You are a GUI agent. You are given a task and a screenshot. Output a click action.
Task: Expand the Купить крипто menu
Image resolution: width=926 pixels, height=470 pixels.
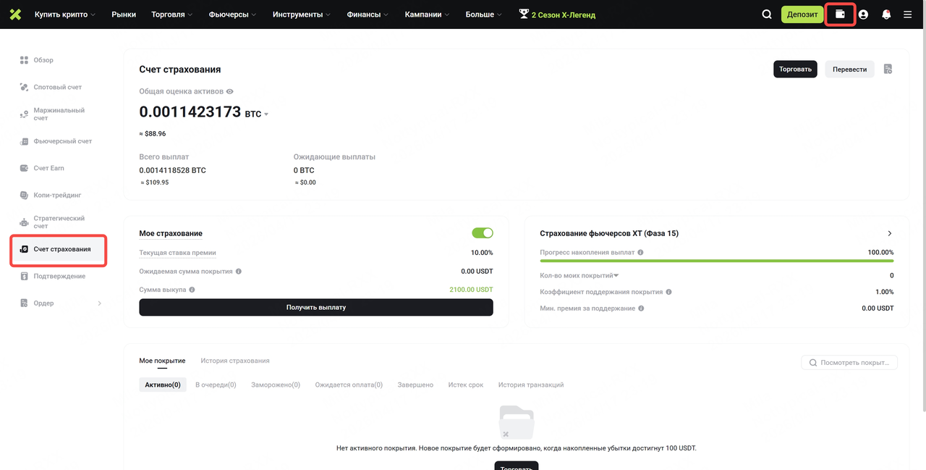[65, 14]
